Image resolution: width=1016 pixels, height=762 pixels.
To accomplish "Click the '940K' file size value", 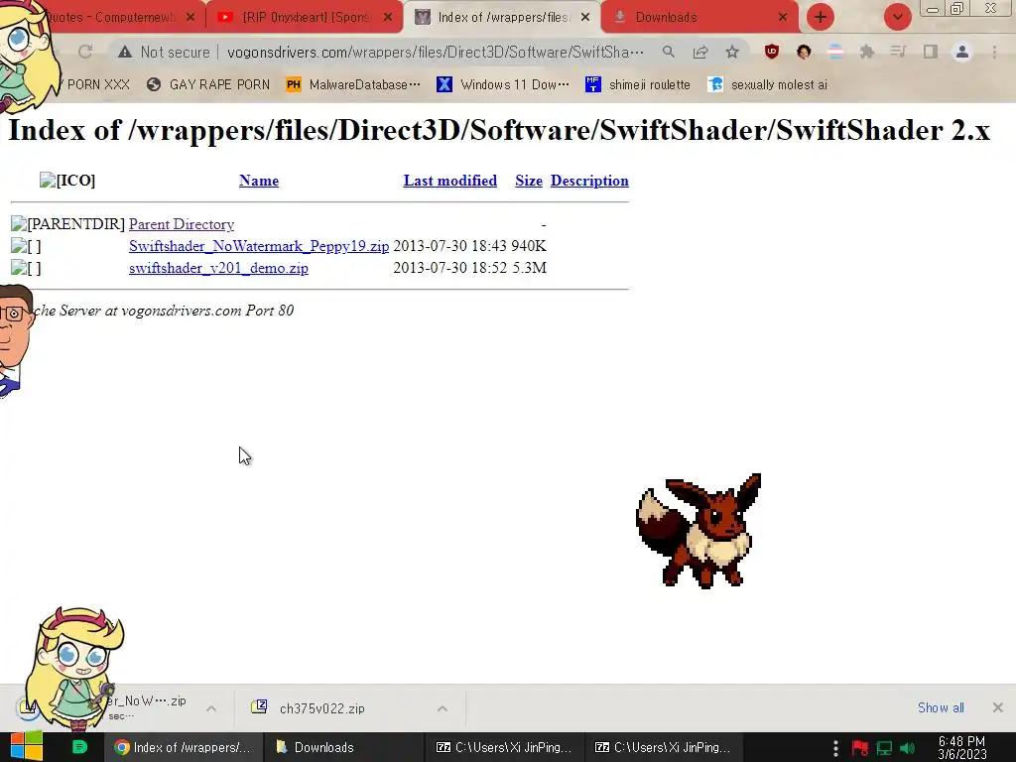I will pos(529,246).
